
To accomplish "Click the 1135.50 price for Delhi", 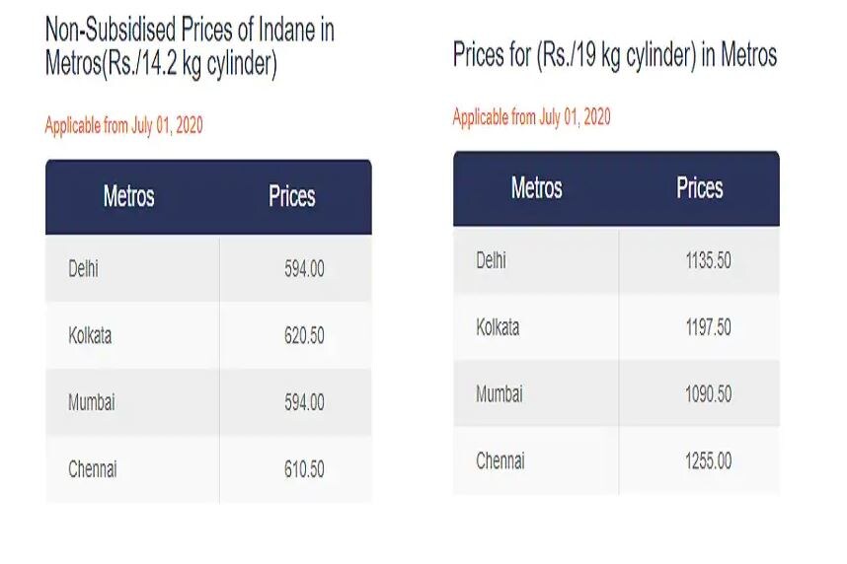I will 708,260.
